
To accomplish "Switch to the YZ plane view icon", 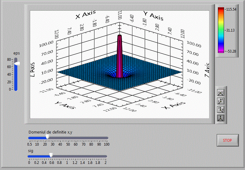I will click(220, 101).
